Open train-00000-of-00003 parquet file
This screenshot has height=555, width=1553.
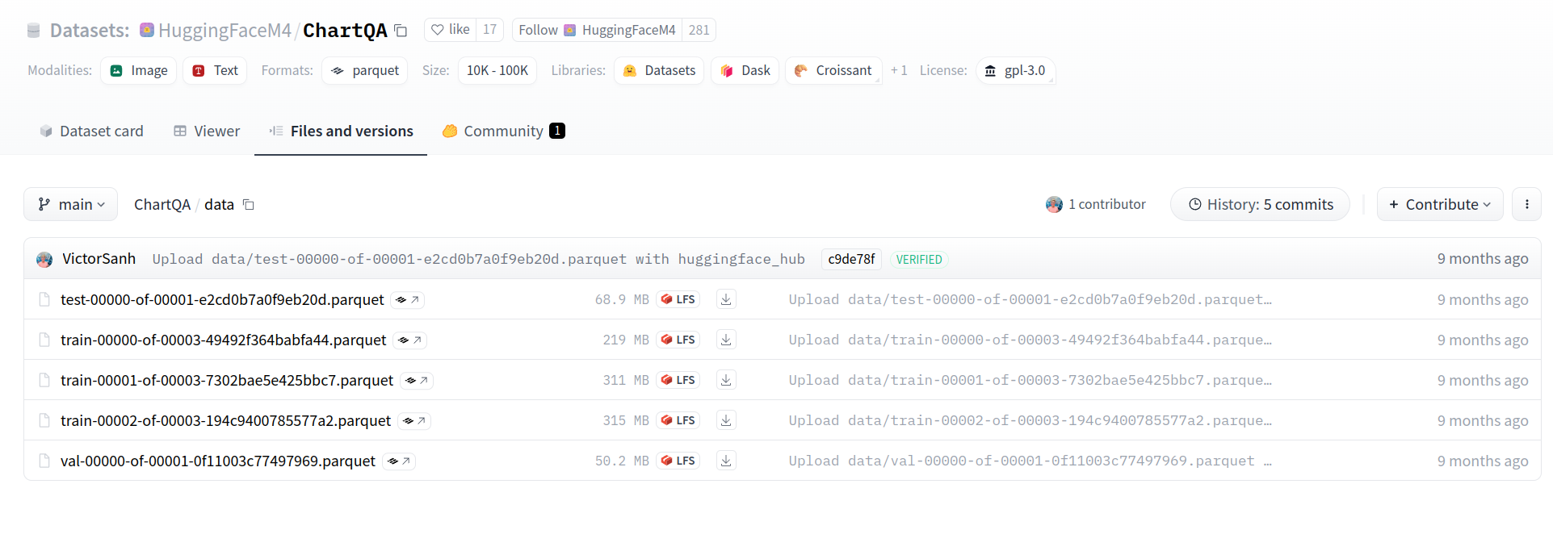(x=223, y=340)
